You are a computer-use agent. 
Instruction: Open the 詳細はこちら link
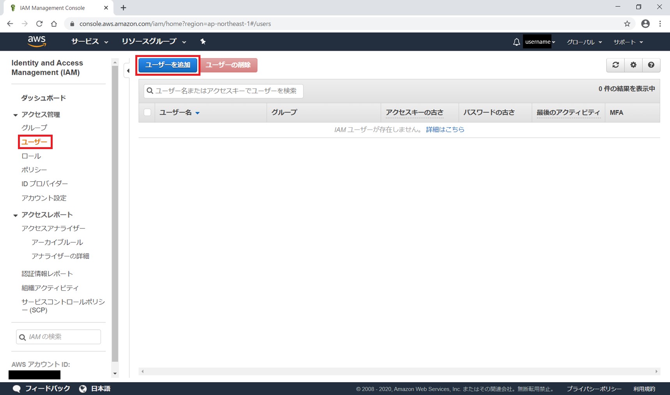coord(445,130)
